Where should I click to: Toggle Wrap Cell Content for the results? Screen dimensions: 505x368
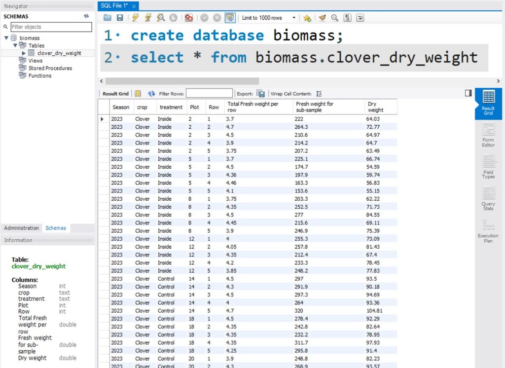(x=319, y=93)
